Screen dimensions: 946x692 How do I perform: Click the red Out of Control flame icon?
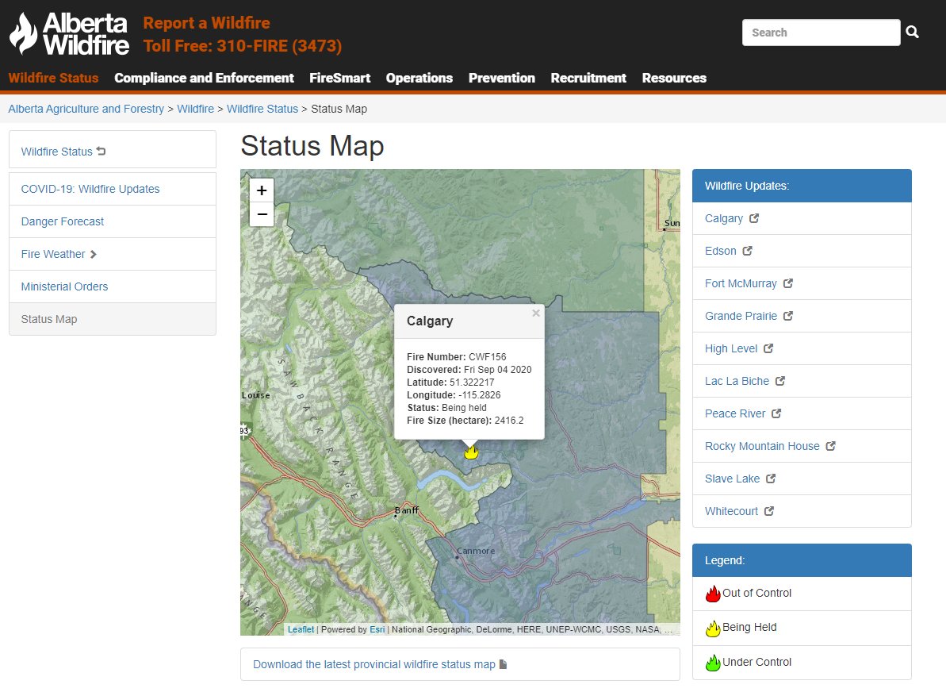point(713,594)
